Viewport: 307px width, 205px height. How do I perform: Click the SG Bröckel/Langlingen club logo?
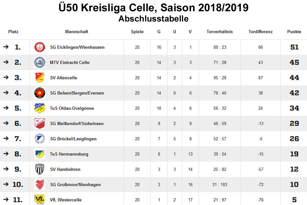[40, 139]
